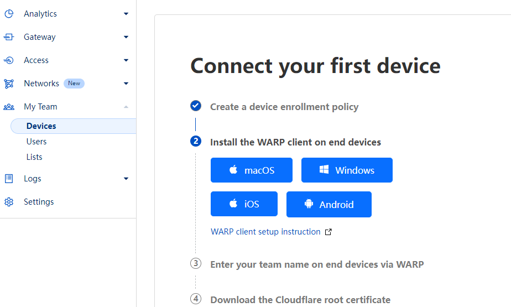Click the Settings gear icon
This screenshot has height=307, width=511.
pyautogui.click(x=9, y=202)
